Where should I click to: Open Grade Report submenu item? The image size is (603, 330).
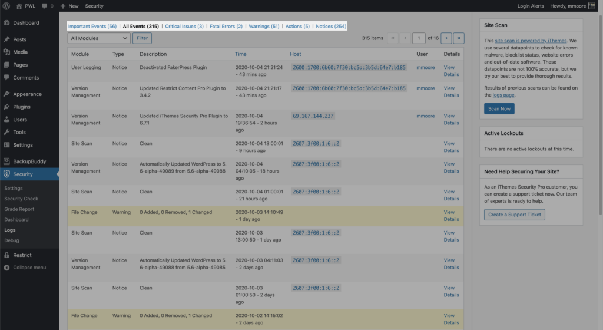coord(19,209)
